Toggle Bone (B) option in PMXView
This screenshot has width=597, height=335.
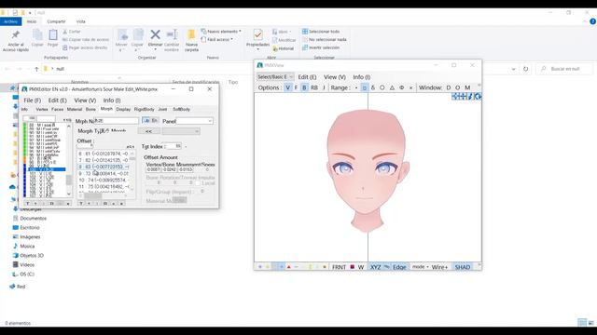tap(304, 87)
